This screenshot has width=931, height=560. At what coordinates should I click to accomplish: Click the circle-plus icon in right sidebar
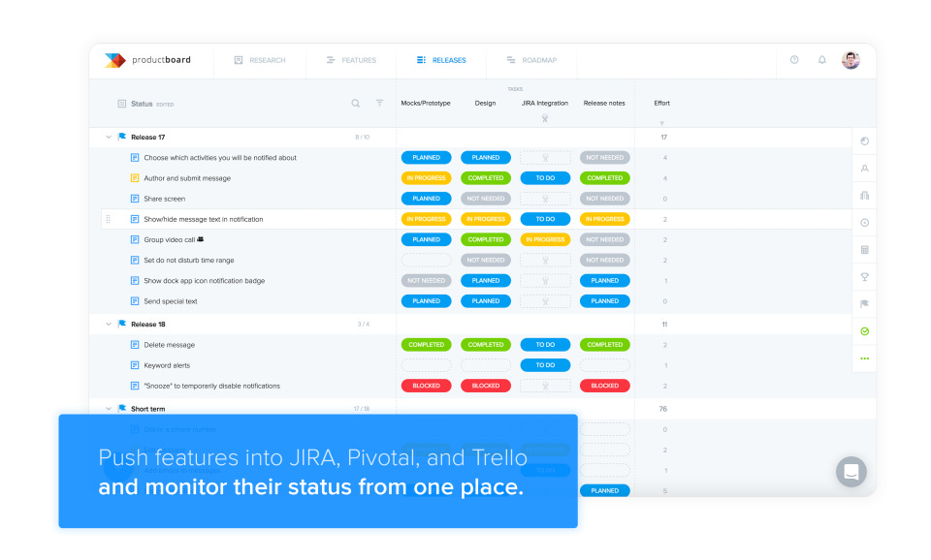coord(864,223)
